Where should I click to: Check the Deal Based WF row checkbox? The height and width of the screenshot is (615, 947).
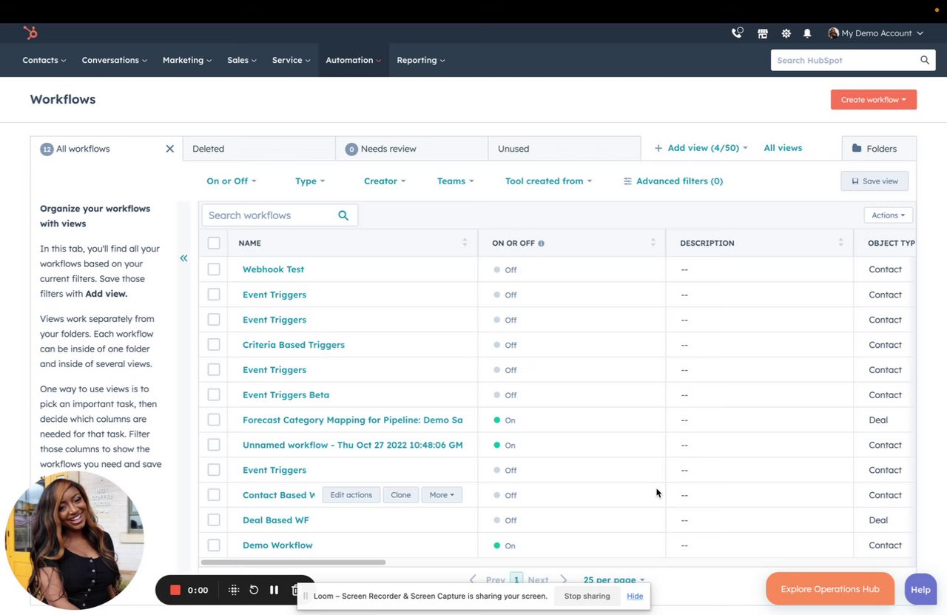click(214, 520)
